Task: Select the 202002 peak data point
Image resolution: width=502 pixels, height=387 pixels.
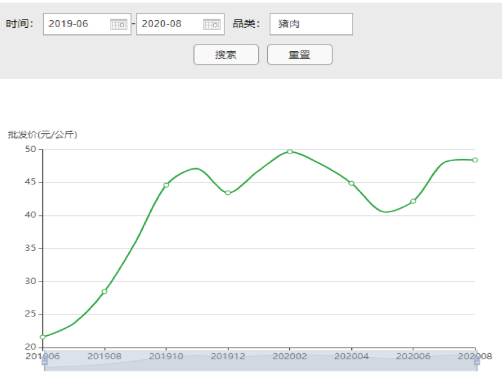Action: (290, 151)
